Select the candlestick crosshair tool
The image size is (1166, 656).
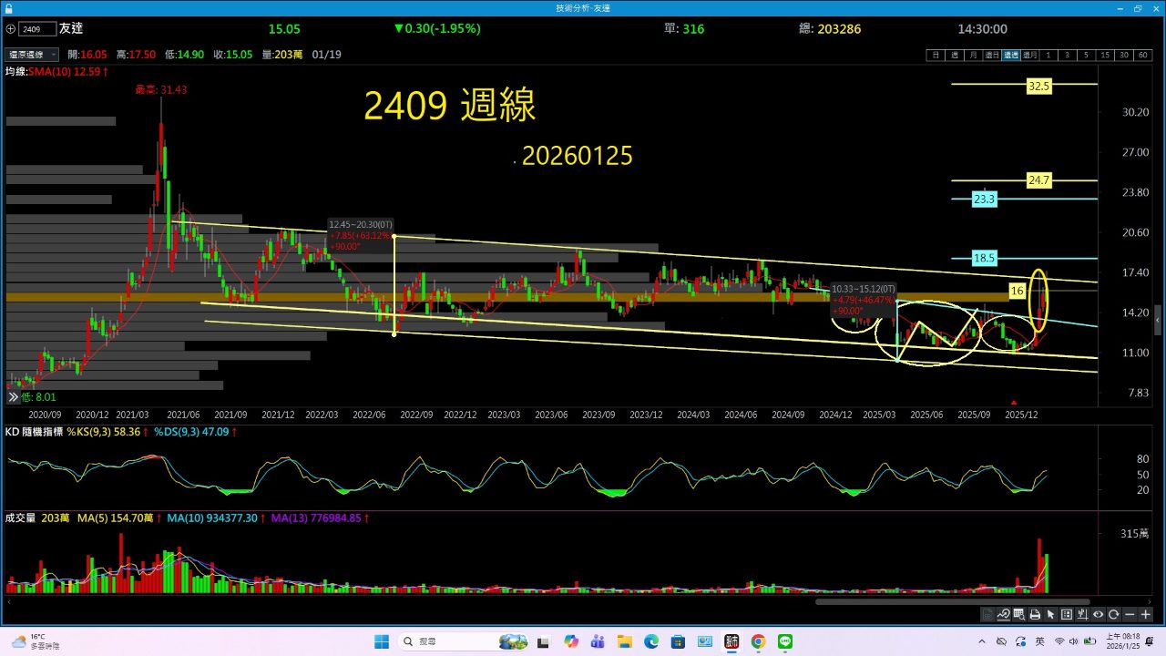pos(1081,615)
